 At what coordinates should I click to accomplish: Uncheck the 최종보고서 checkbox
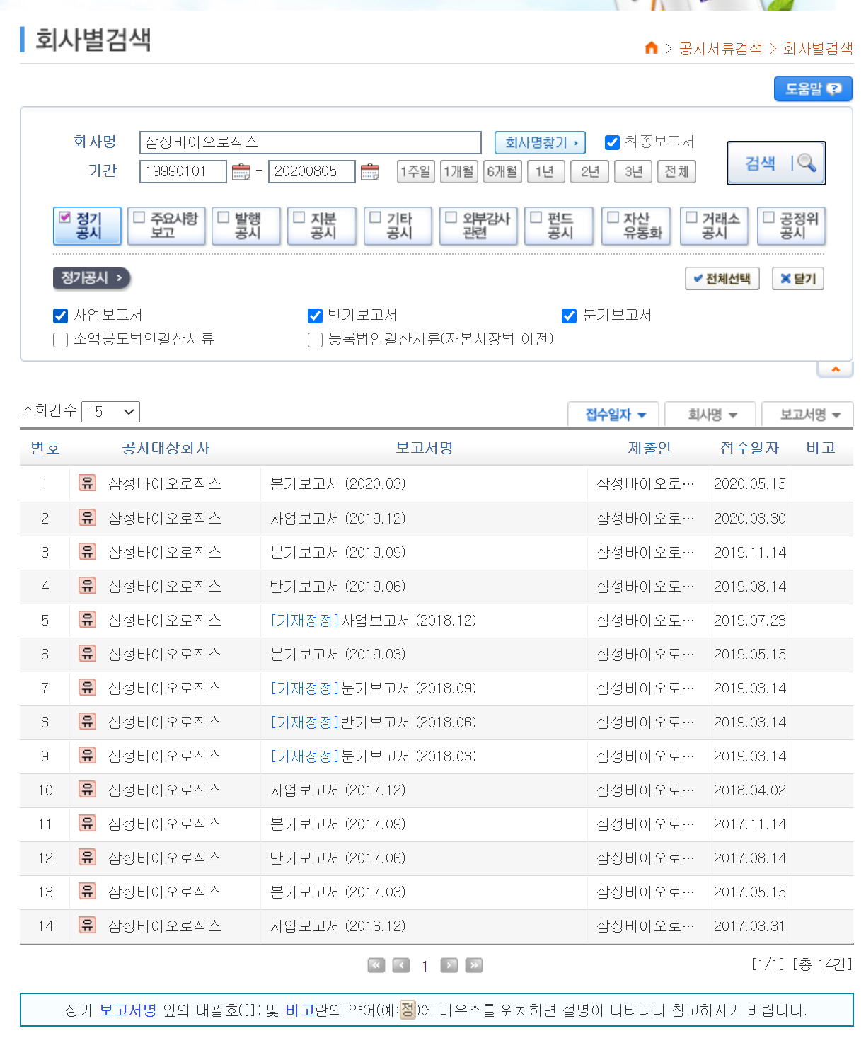point(613,142)
